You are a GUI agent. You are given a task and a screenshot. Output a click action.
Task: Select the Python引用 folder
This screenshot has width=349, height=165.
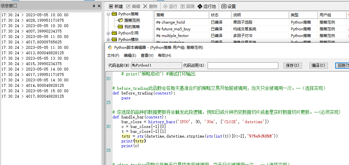point(128,33)
